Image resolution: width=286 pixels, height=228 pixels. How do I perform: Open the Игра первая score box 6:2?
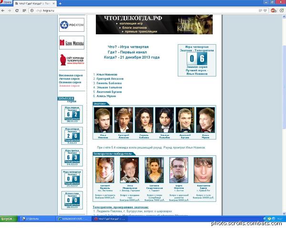(72, 114)
